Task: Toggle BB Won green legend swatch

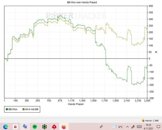Action: [7, 109]
